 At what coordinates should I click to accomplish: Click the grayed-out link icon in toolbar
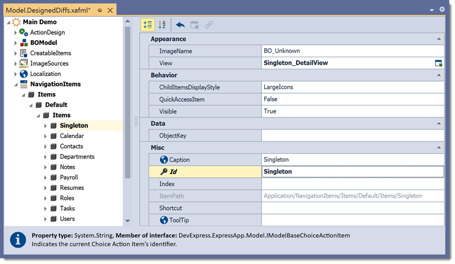(209, 25)
